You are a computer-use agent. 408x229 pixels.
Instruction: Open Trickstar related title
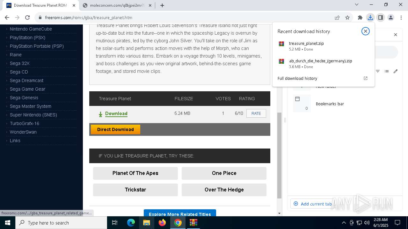[x=135, y=190]
